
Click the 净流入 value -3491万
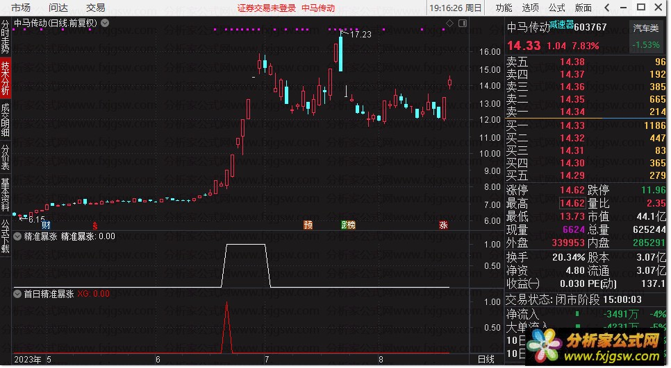621,315
